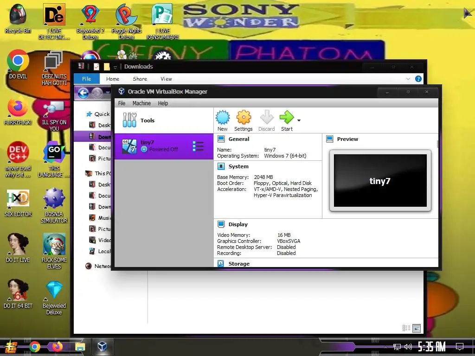Click the 5:35 AM clock in taskbar

pyautogui.click(x=432, y=347)
